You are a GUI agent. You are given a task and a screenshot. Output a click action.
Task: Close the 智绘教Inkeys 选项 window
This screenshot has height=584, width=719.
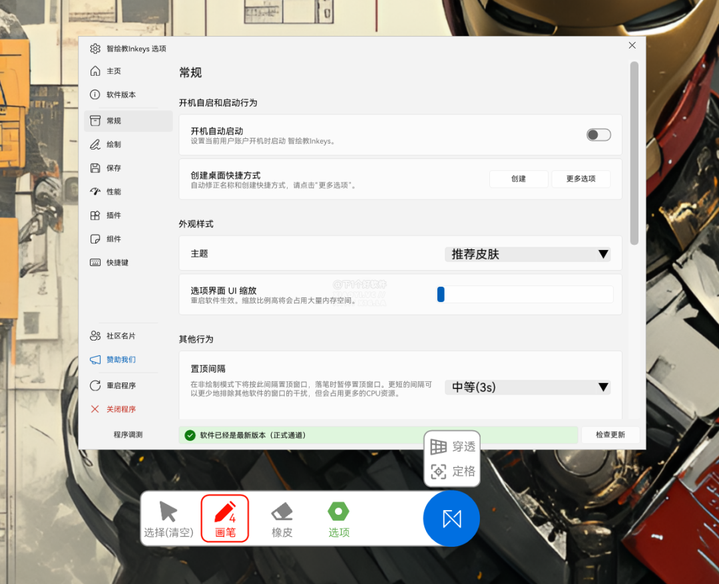632,45
